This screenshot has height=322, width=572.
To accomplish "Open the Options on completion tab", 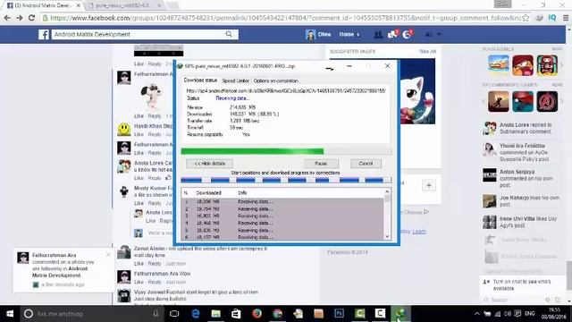I will [x=276, y=80].
